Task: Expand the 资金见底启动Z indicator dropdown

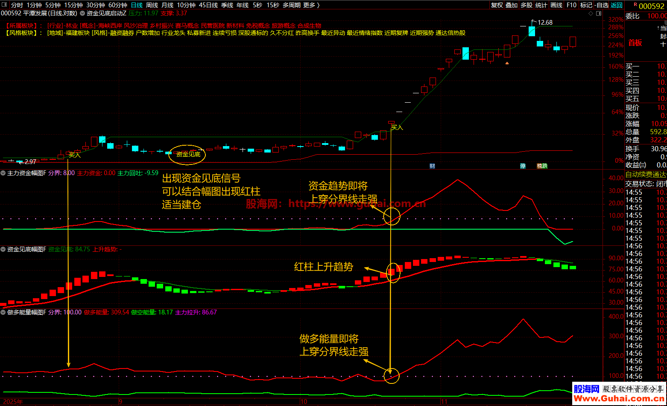Action: (82, 14)
